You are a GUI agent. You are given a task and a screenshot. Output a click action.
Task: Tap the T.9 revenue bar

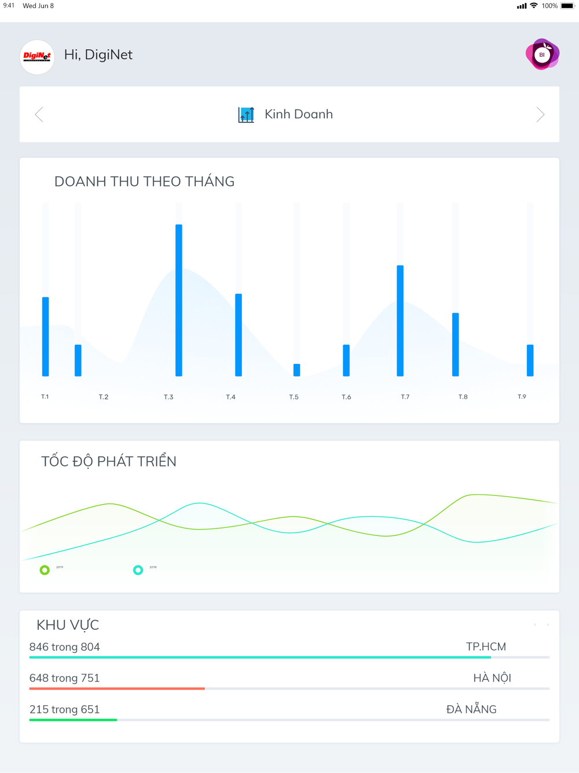530,360
